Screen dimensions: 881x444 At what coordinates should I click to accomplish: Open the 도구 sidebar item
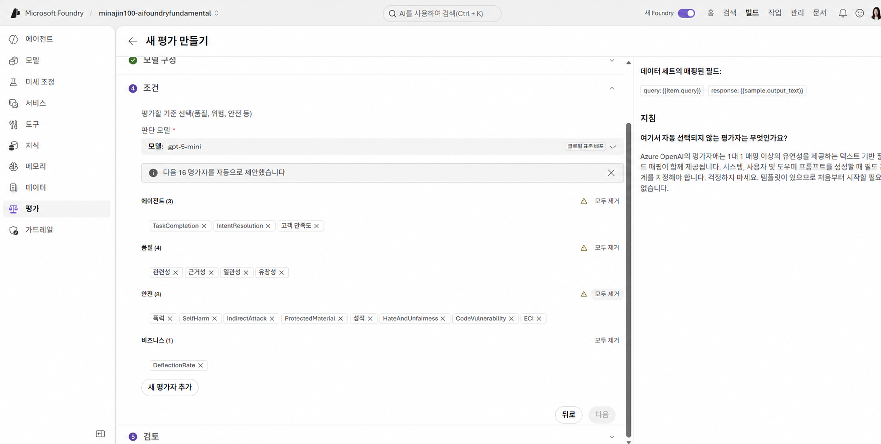point(57,124)
